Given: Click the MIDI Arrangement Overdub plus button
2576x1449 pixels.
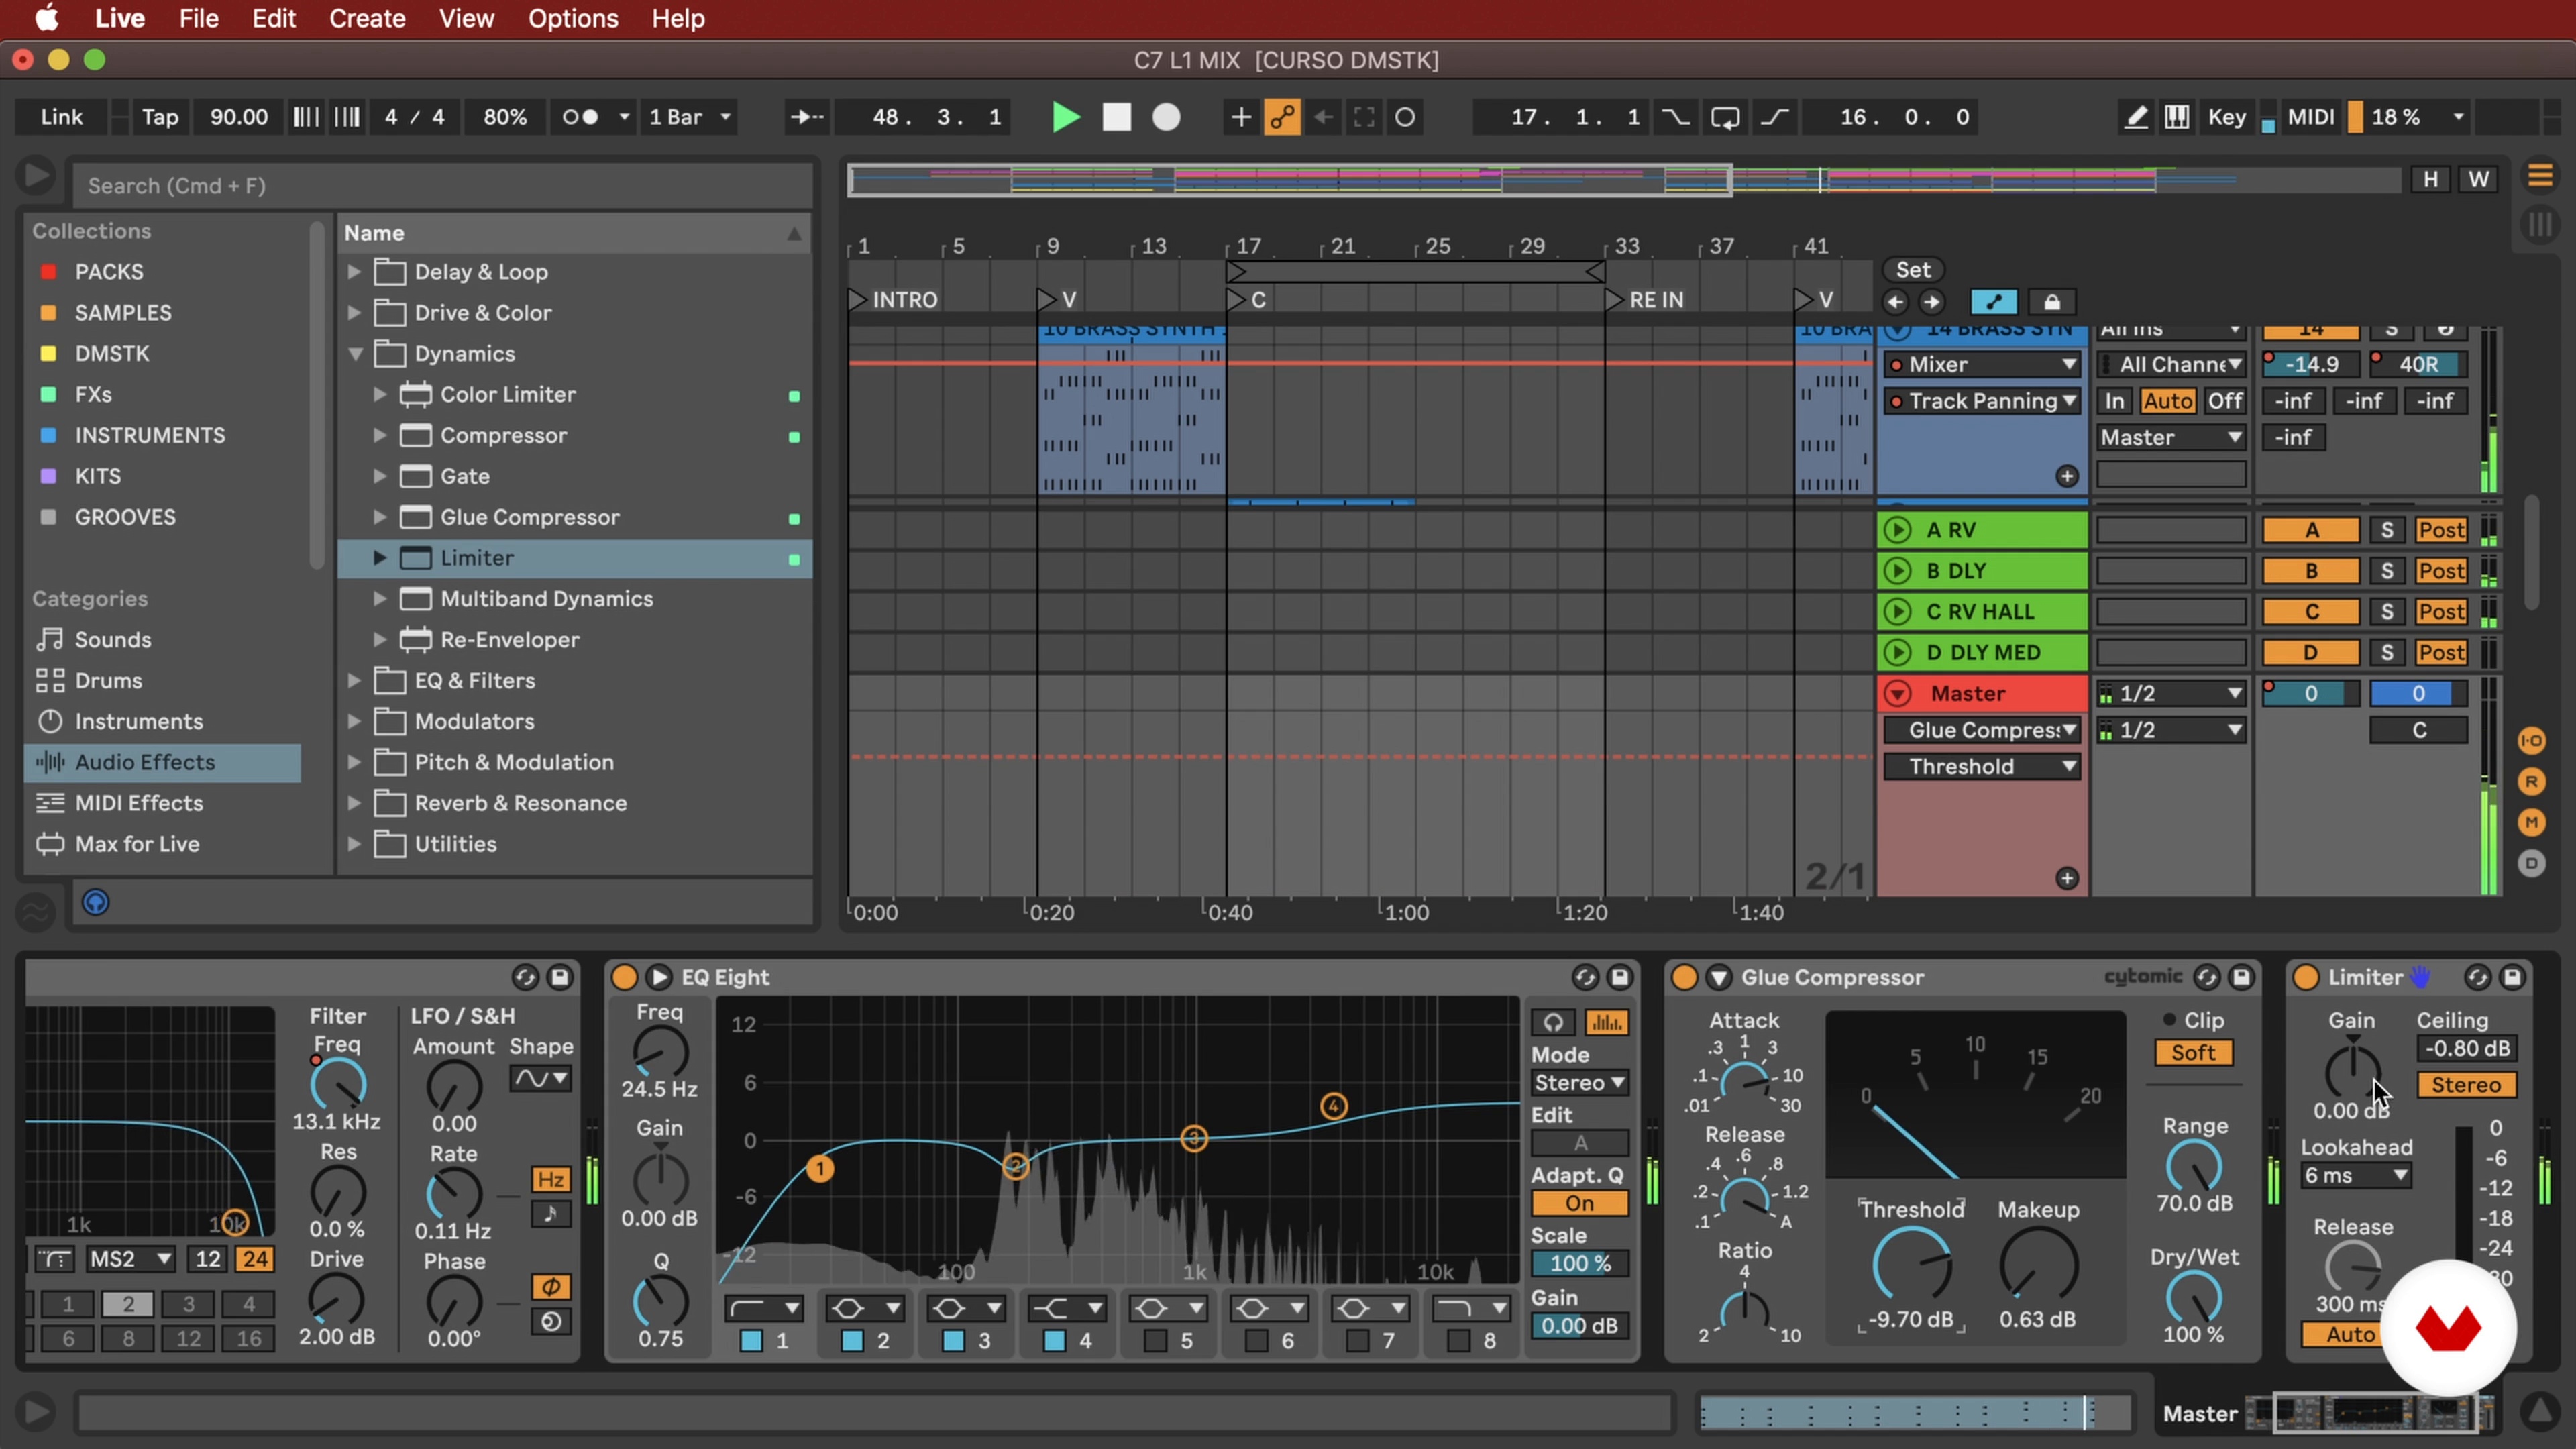Looking at the screenshot, I should point(1240,117).
